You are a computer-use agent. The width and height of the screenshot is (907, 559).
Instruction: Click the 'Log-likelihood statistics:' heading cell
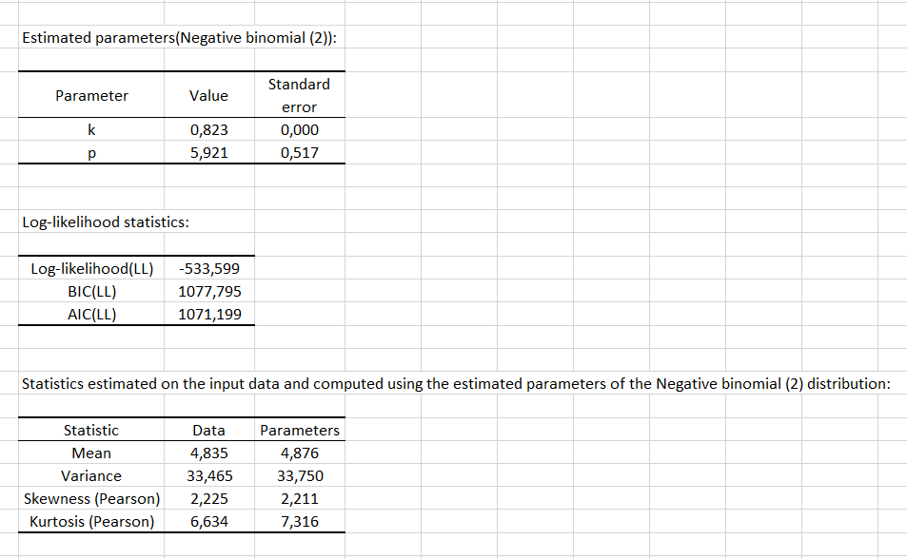click(x=105, y=222)
